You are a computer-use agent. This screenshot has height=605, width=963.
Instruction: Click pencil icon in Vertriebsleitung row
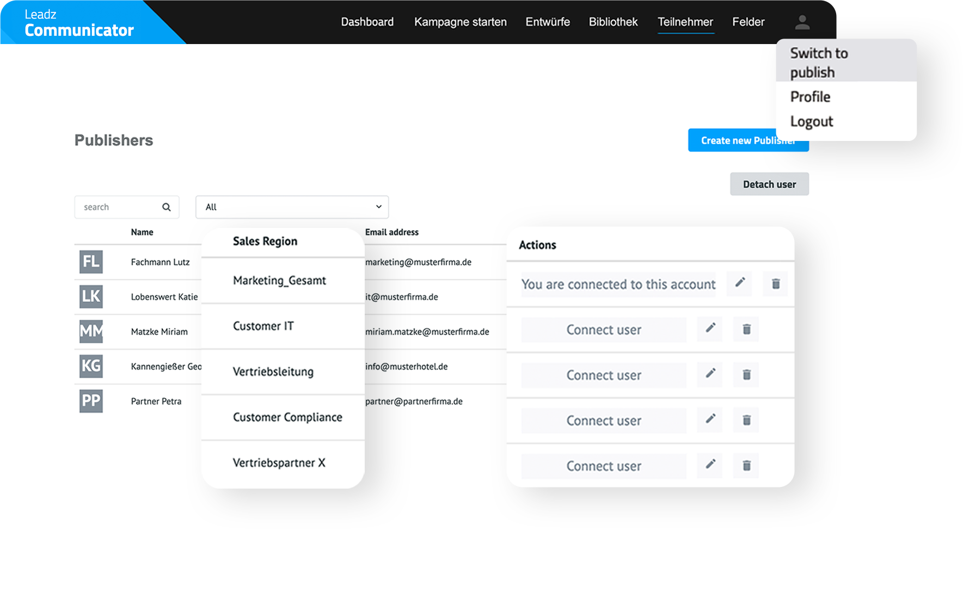(x=710, y=374)
